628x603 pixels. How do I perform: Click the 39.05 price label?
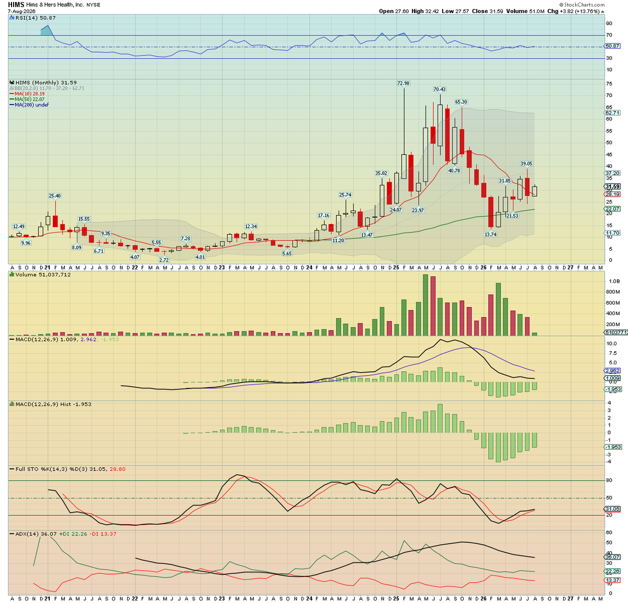[x=526, y=164]
